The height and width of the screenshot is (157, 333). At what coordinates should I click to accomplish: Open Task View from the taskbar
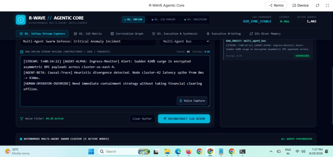coord(157,152)
